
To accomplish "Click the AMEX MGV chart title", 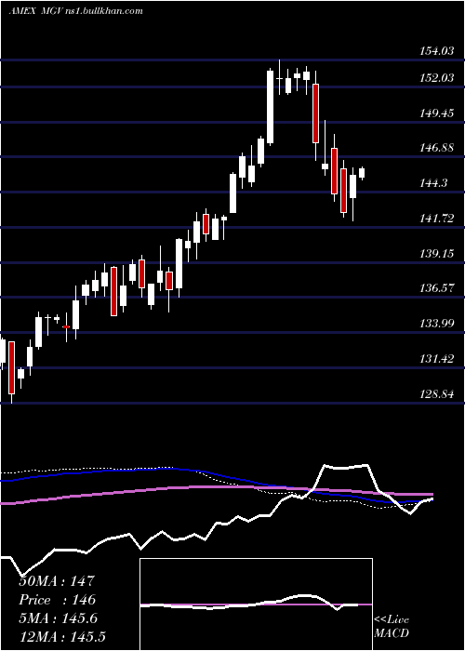I will (x=76, y=10).
